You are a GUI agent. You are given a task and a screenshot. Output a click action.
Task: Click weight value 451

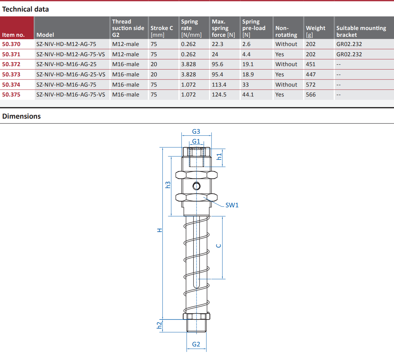(311, 64)
